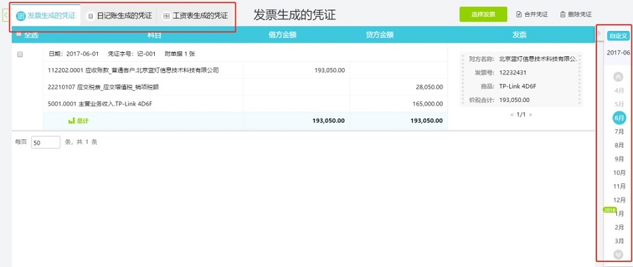The image size is (633, 267).
Task: Collapse the left panel with the chevron
Action: tap(6, 15)
